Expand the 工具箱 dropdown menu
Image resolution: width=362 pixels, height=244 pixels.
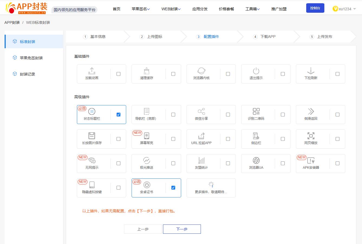[x=252, y=9]
